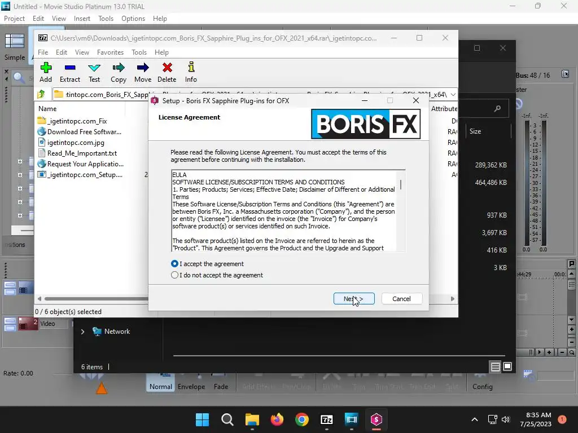Image resolution: width=578 pixels, height=433 pixels.
Task: Click the Sapphire setup taskbar icon
Action: 376,419
